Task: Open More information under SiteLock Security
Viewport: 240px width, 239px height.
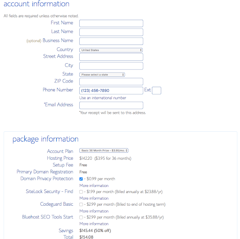Action: pyautogui.click(x=94, y=198)
